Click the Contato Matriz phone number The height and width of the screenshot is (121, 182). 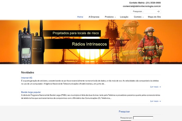coord(153,2)
